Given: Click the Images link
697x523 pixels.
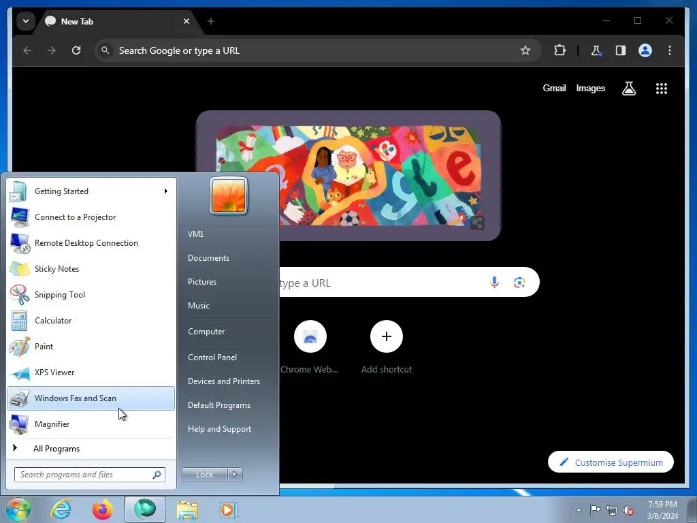Looking at the screenshot, I should coord(590,88).
